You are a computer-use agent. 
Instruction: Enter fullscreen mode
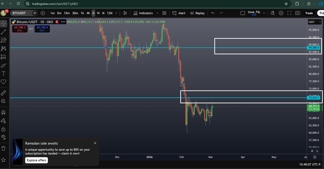[x=289, y=13]
